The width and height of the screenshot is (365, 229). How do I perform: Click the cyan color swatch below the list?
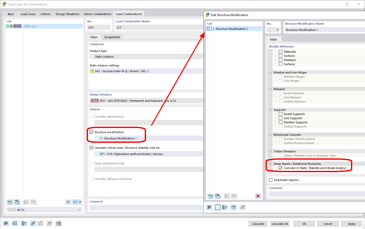(x=218, y=207)
